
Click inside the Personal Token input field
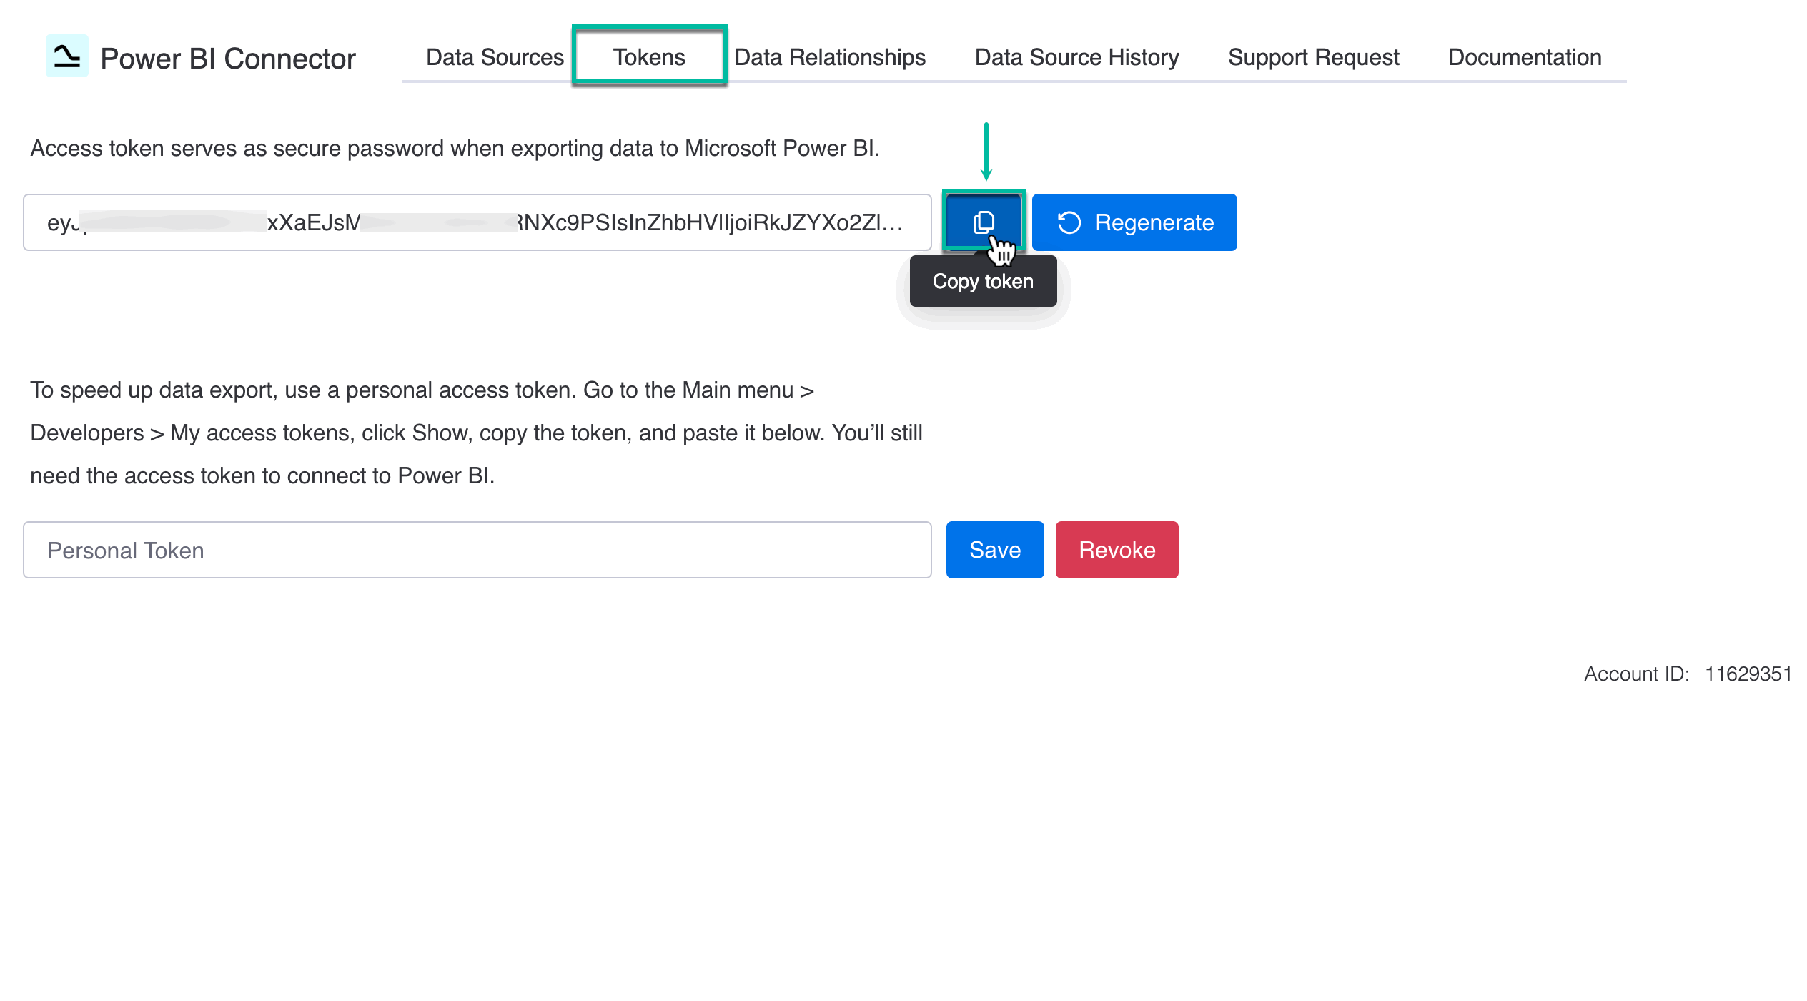pos(477,550)
